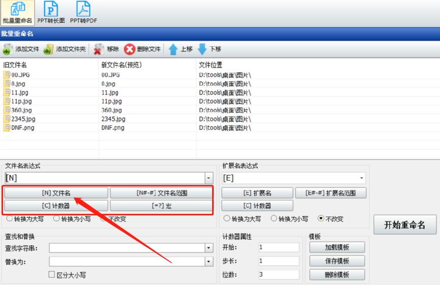Image resolution: width=440 pixels, height=285 pixels.
Task: Focus the 查找字符串 input field
Action: (x=127, y=248)
